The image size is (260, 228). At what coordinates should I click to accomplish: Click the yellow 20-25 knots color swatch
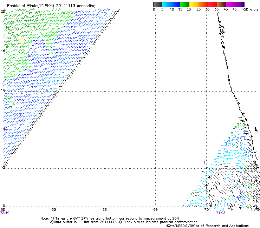tap(194, 4)
